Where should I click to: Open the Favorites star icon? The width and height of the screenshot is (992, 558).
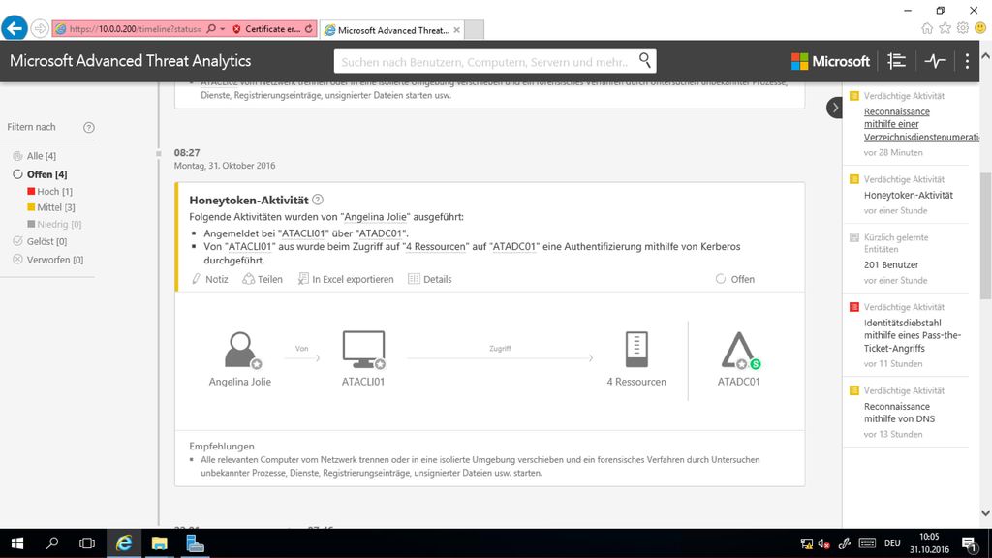click(945, 28)
